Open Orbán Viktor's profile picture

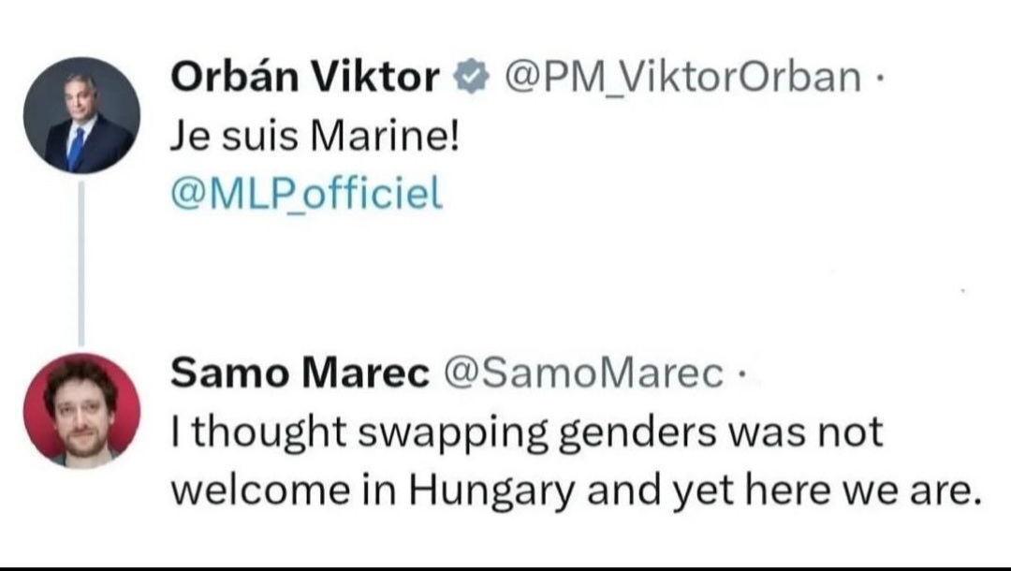pos(81,115)
